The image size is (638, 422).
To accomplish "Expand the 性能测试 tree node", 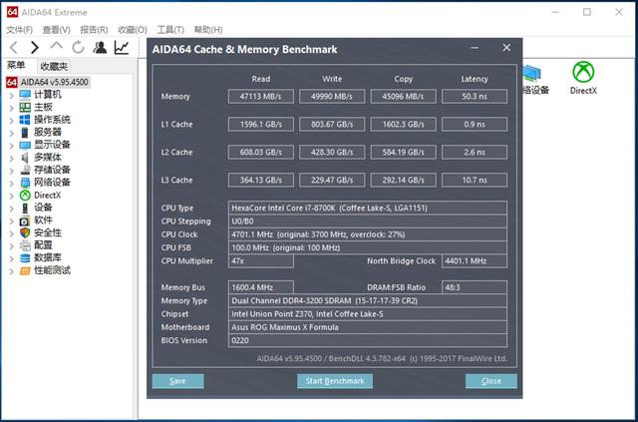I will (x=11, y=271).
